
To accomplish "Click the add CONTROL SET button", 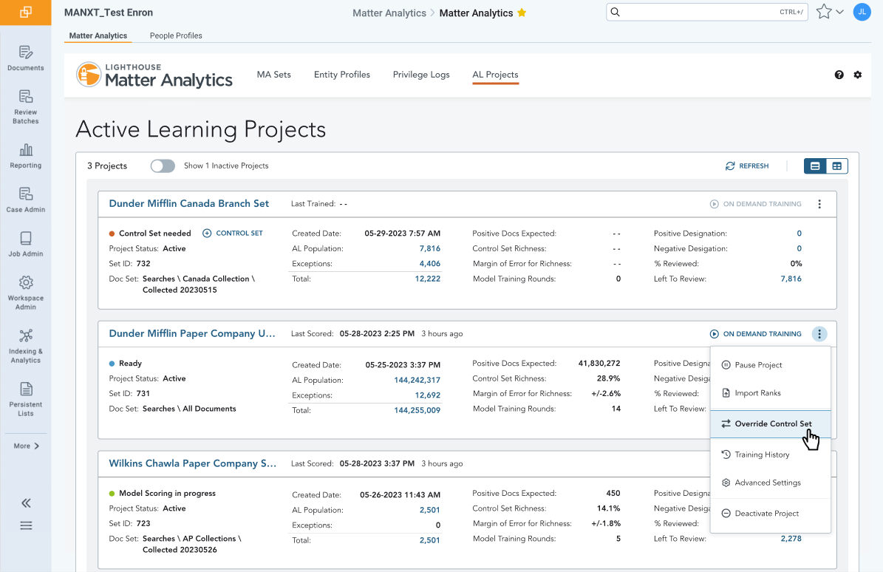I will coord(233,233).
